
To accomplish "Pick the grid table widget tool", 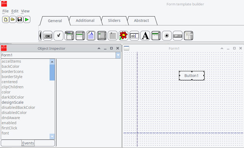I will (x=102, y=36).
